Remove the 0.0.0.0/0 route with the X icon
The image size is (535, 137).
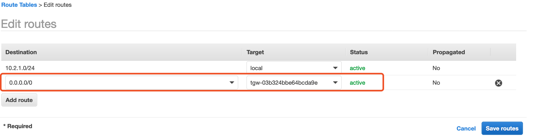coord(498,83)
